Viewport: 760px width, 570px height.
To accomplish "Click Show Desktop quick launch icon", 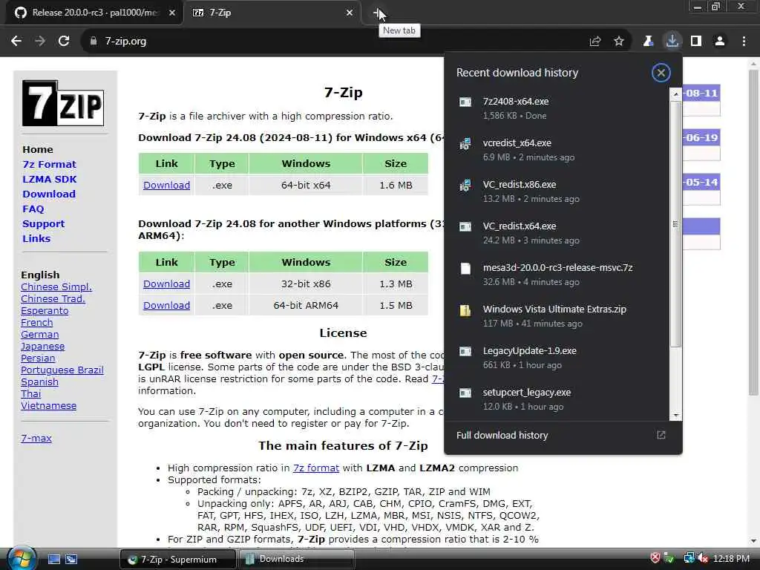I will [x=54, y=560].
